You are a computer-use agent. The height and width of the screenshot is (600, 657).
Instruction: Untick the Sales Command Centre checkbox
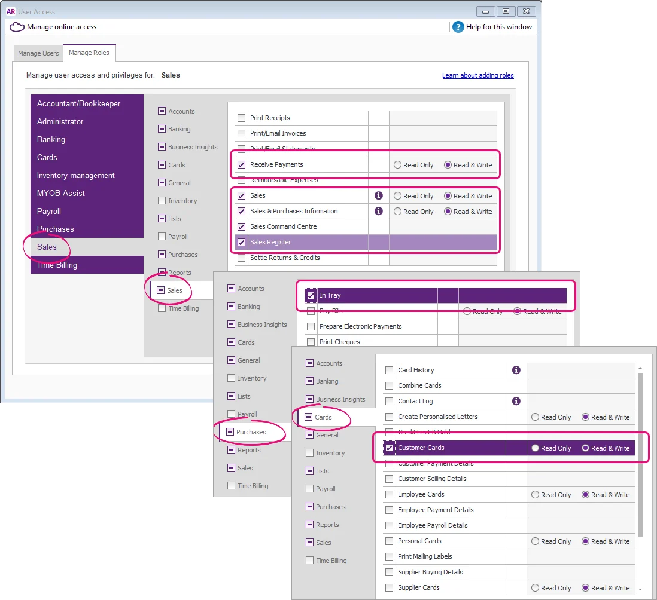pyautogui.click(x=241, y=226)
